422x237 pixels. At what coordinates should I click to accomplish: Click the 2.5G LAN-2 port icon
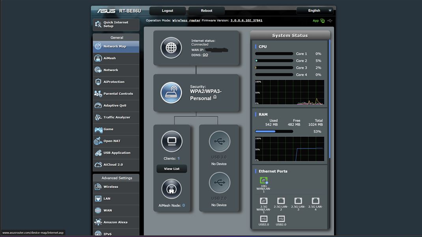(281, 201)
